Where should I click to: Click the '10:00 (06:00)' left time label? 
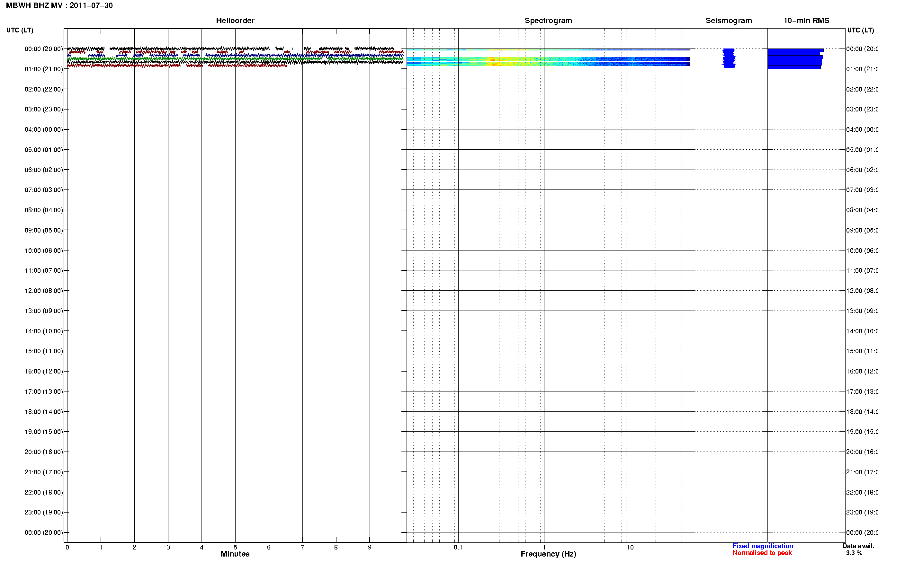point(44,251)
